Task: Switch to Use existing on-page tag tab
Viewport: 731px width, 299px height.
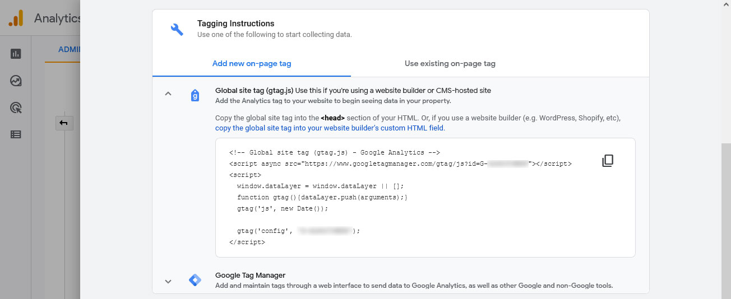Action: click(450, 63)
